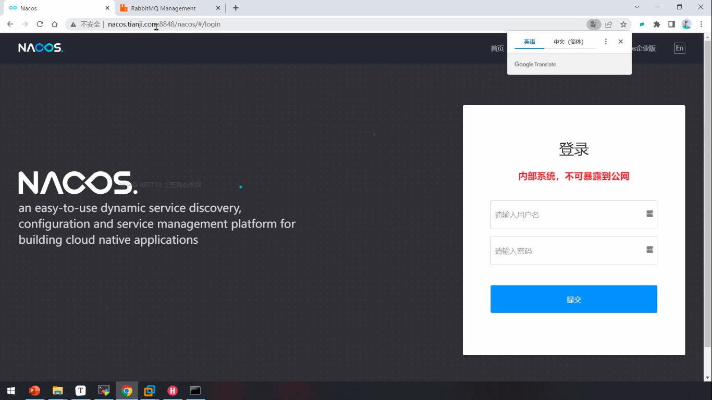Click the share page icon
This screenshot has width=712, height=400.
pyautogui.click(x=608, y=24)
